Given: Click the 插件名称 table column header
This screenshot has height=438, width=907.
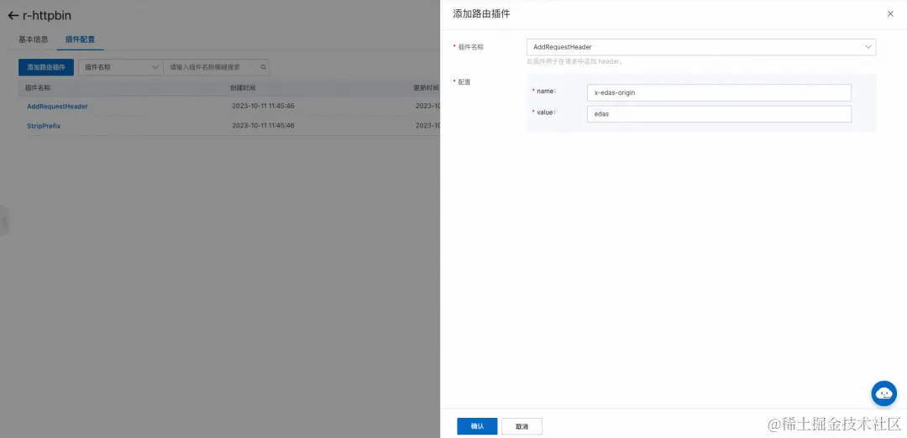Looking at the screenshot, I should 38,88.
